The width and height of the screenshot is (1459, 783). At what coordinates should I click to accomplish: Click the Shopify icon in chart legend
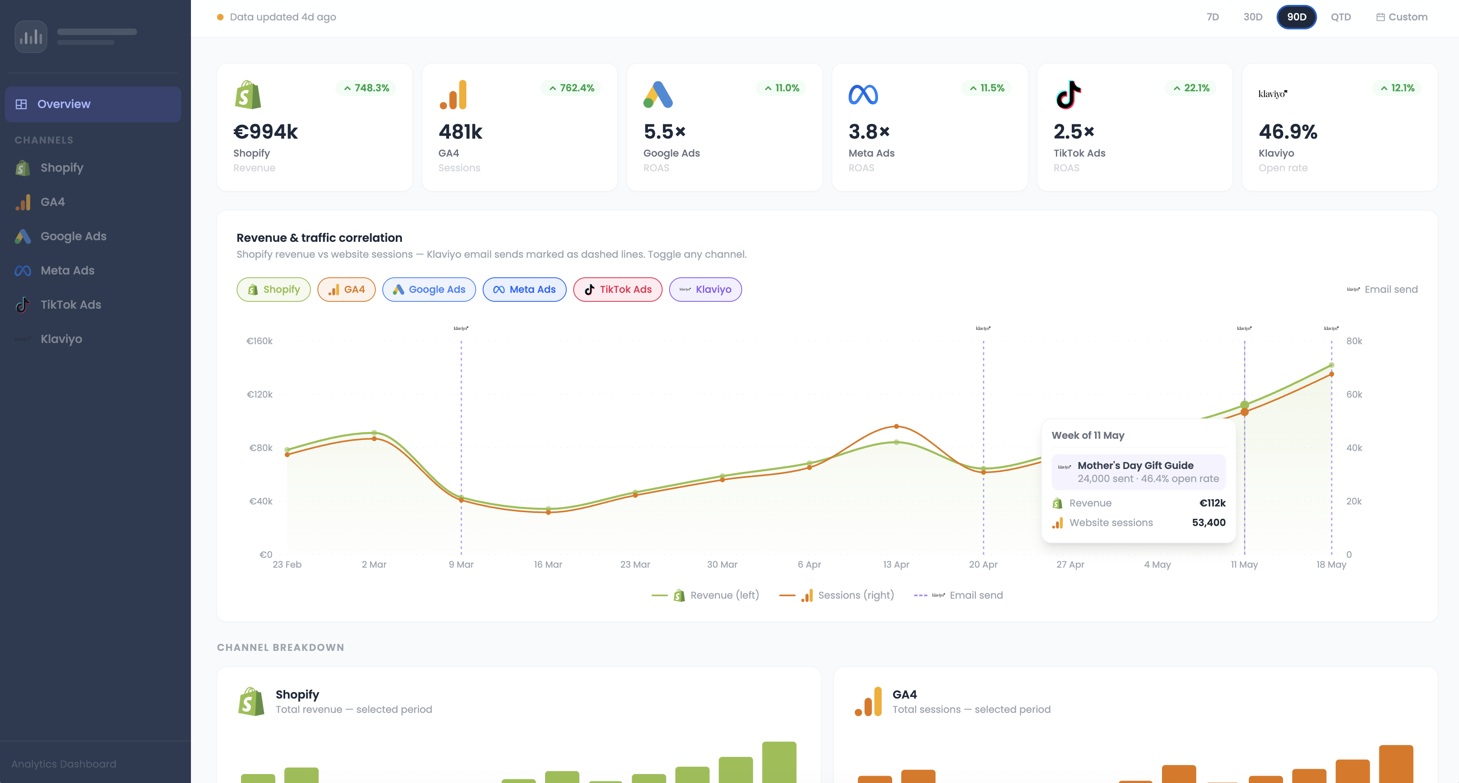[x=679, y=595]
